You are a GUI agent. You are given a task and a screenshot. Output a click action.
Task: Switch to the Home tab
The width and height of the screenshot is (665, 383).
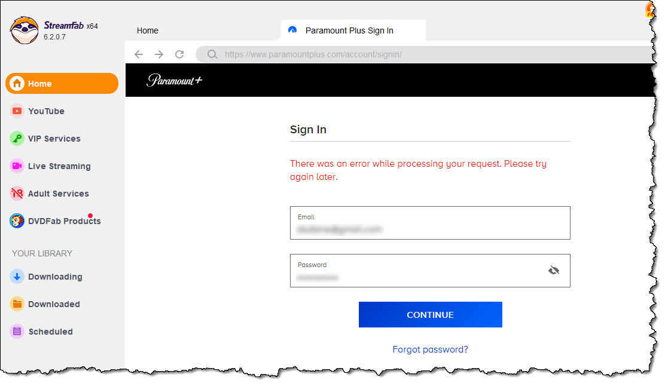tap(148, 30)
